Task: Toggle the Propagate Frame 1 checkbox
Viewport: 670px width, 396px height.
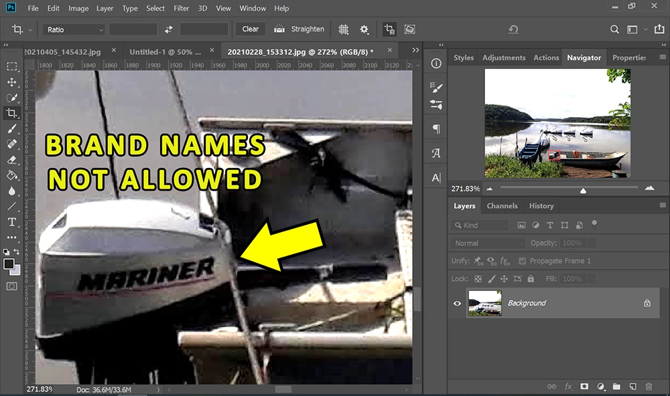Action: tap(522, 261)
